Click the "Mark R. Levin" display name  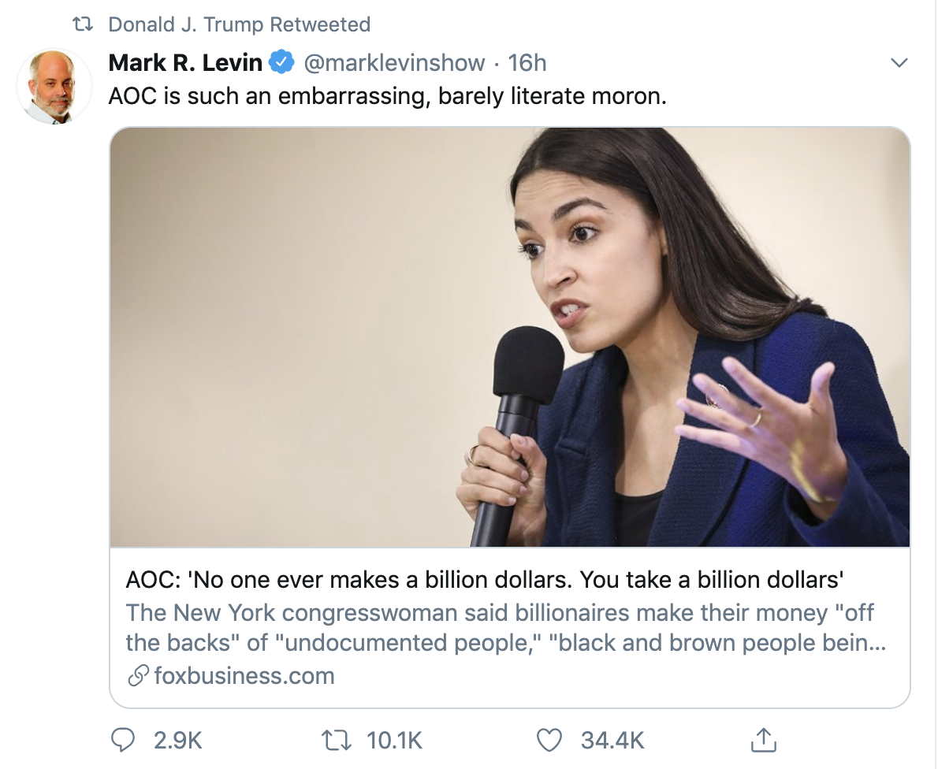(185, 62)
